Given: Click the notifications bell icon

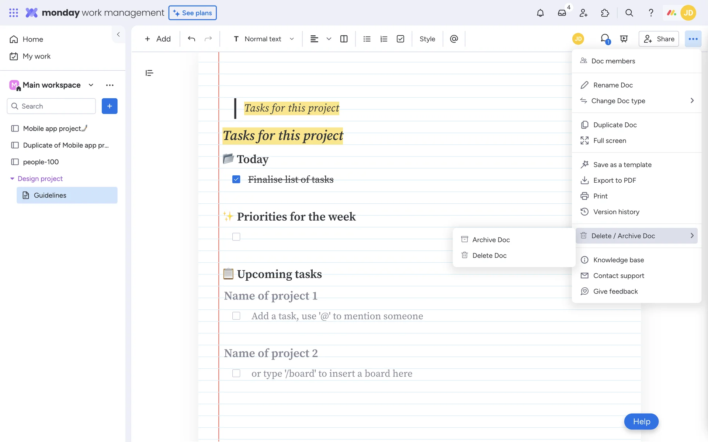Looking at the screenshot, I should tap(540, 13).
